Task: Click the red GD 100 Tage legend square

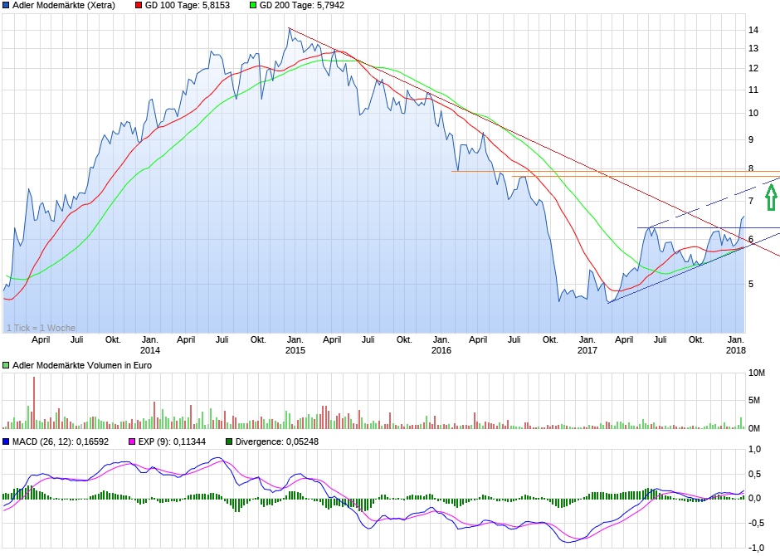Action: click(138, 5)
